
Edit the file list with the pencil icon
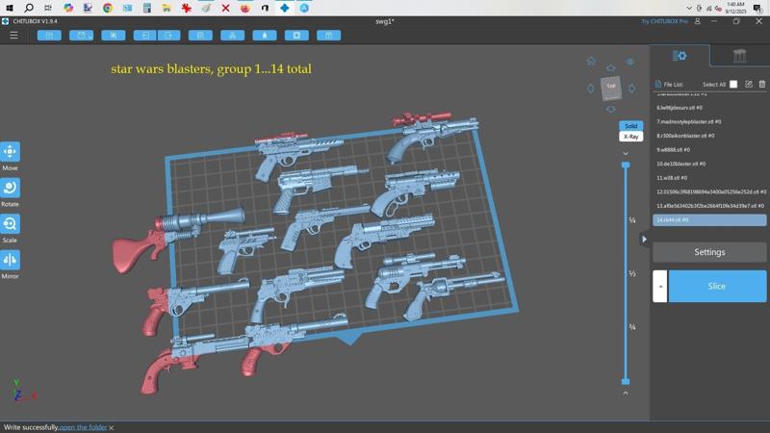tap(749, 85)
